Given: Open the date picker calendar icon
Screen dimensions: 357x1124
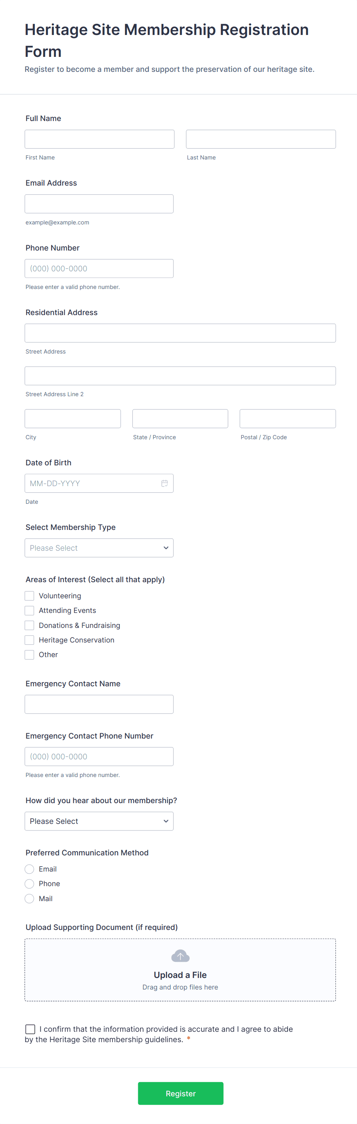Looking at the screenshot, I should click(x=164, y=483).
